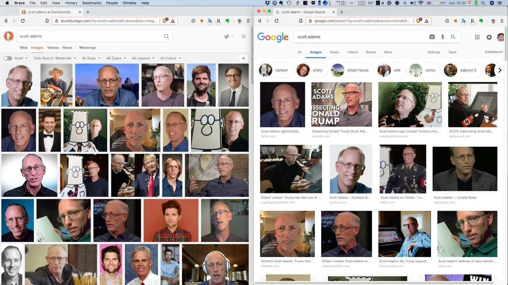Switch to Books tab on Google

coord(371,52)
